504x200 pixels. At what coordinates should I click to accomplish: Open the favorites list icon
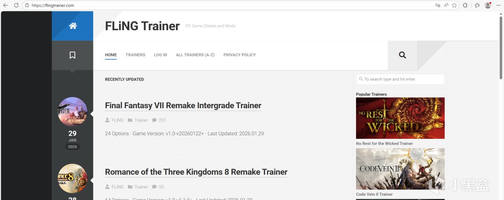[477, 5]
